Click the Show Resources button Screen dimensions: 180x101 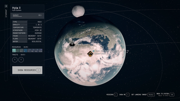coord(27,70)
